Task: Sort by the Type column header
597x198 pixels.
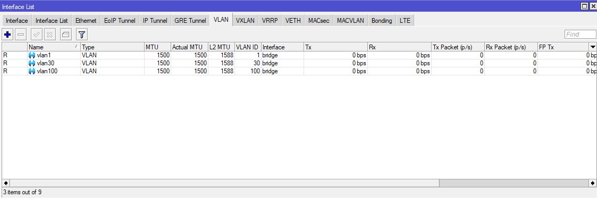Action: pyautogui.click(x=112, y=47)
